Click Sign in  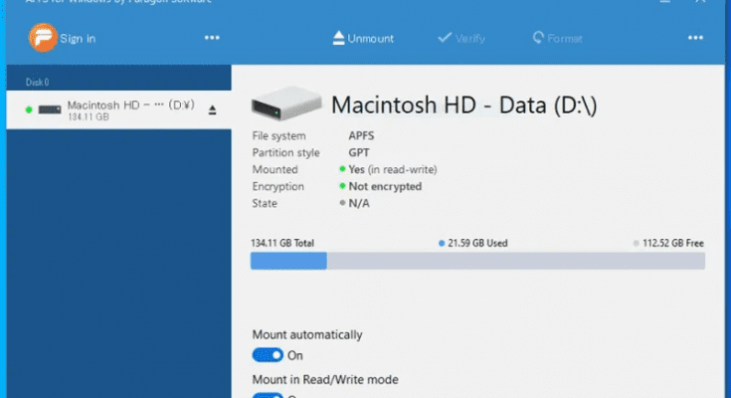78,38
